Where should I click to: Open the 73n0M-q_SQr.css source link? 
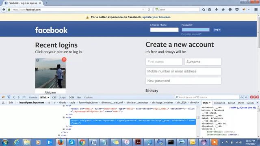[243, 107]
